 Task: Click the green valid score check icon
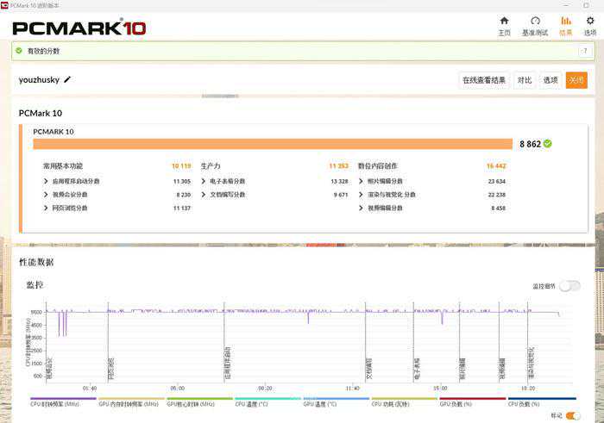coord(19,51)
